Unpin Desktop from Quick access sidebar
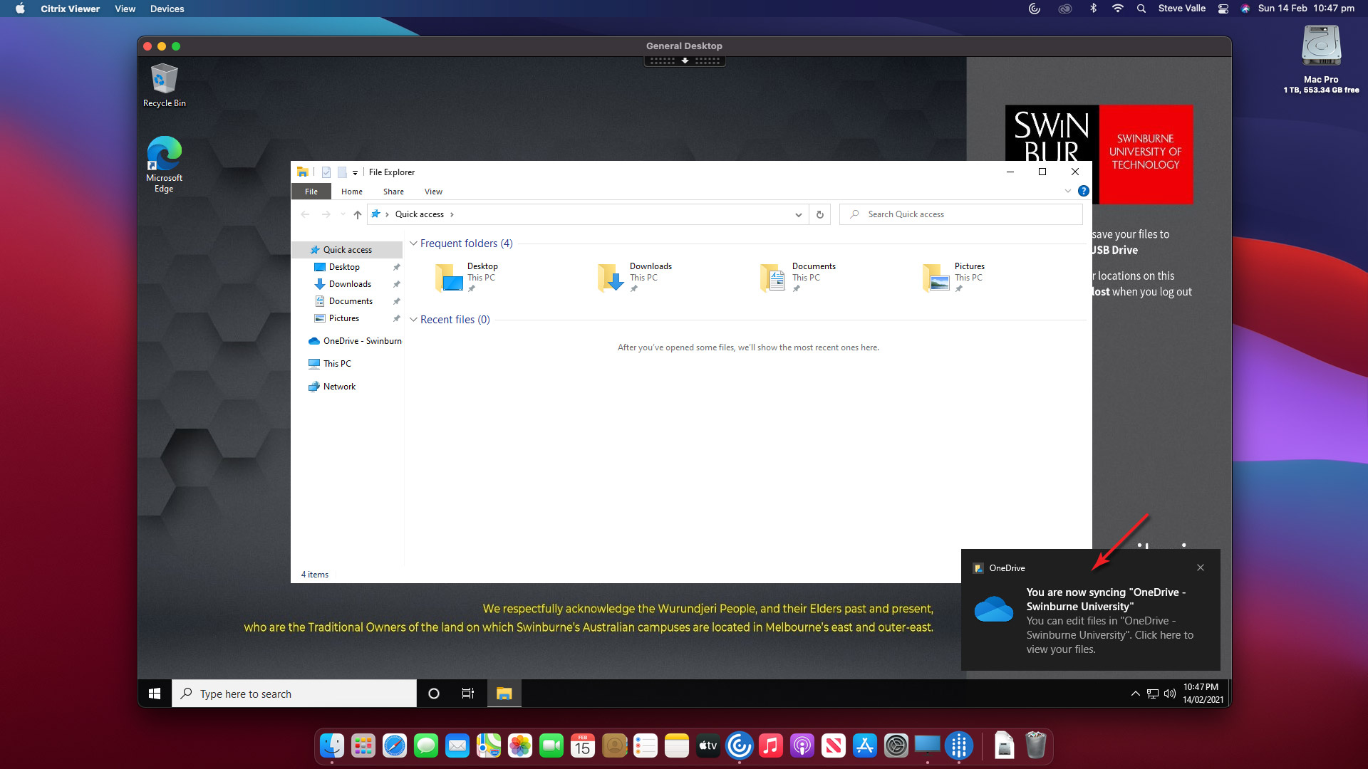The width and height of the screenshot is (1368, 769). click(x=397, y=267)
